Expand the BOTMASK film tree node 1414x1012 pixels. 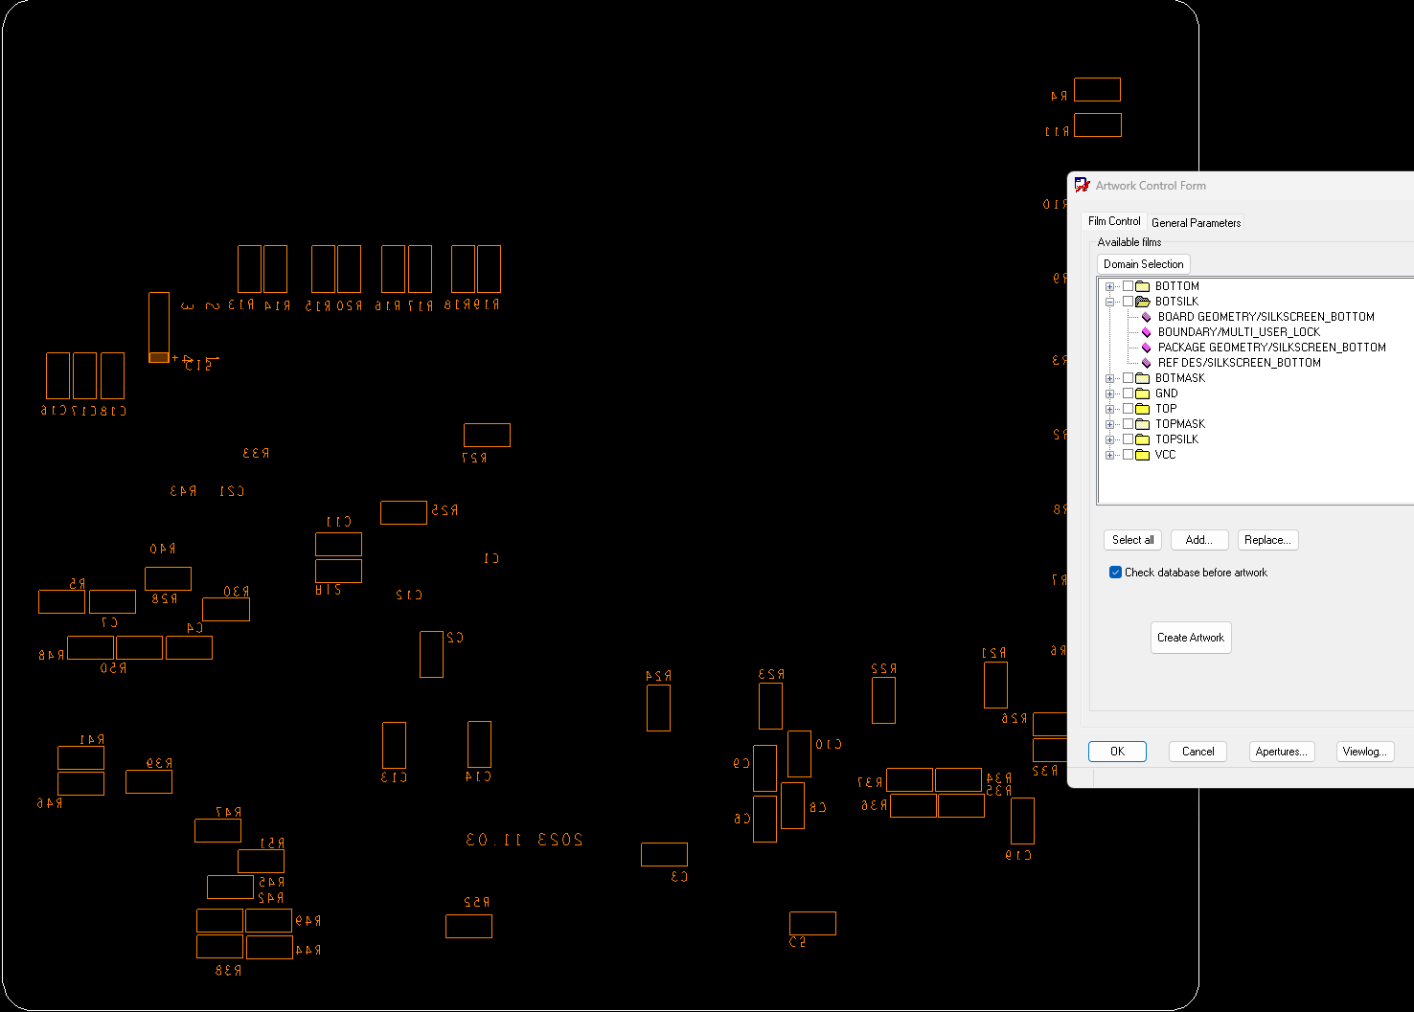coord(1109,378)
